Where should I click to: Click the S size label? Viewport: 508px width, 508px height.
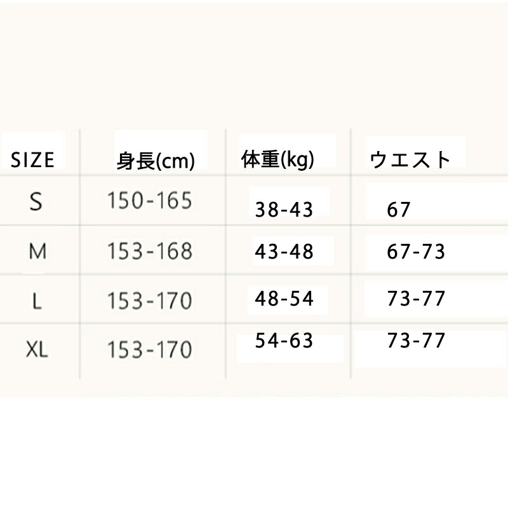click(x=36, y=202)
